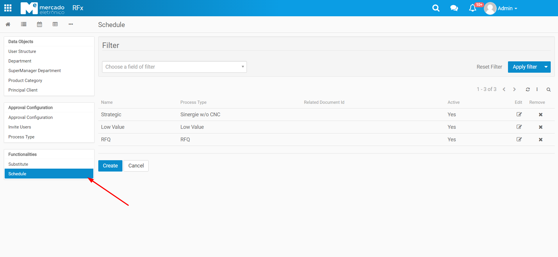Edit the Strategic schedule row
The height and width of the screenshot is (257, 558).
click(519, 115)
